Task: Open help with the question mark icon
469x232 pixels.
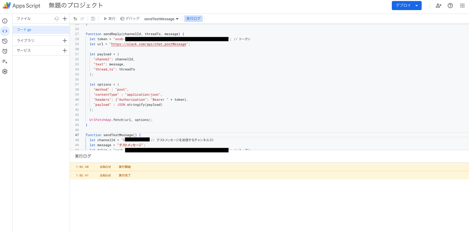Action: pyautogui.click(x=450, y=5)
